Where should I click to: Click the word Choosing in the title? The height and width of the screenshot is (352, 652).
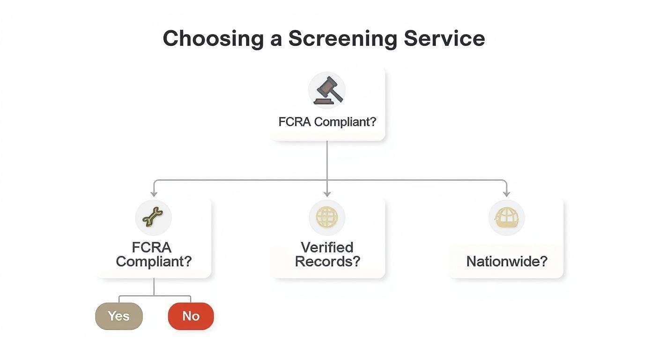pos(213,38)
